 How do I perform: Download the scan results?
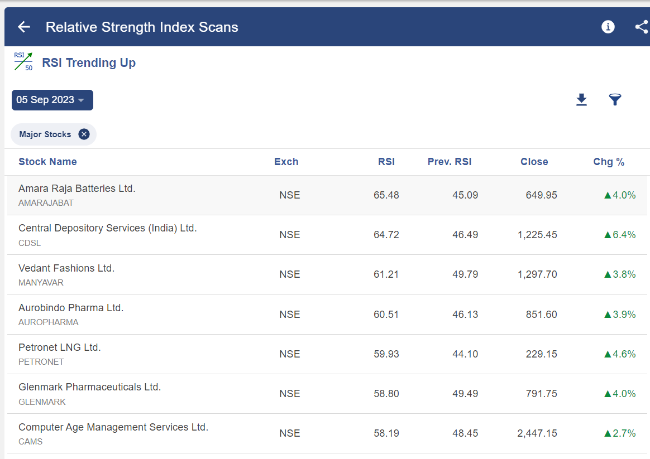coord(582,100)
